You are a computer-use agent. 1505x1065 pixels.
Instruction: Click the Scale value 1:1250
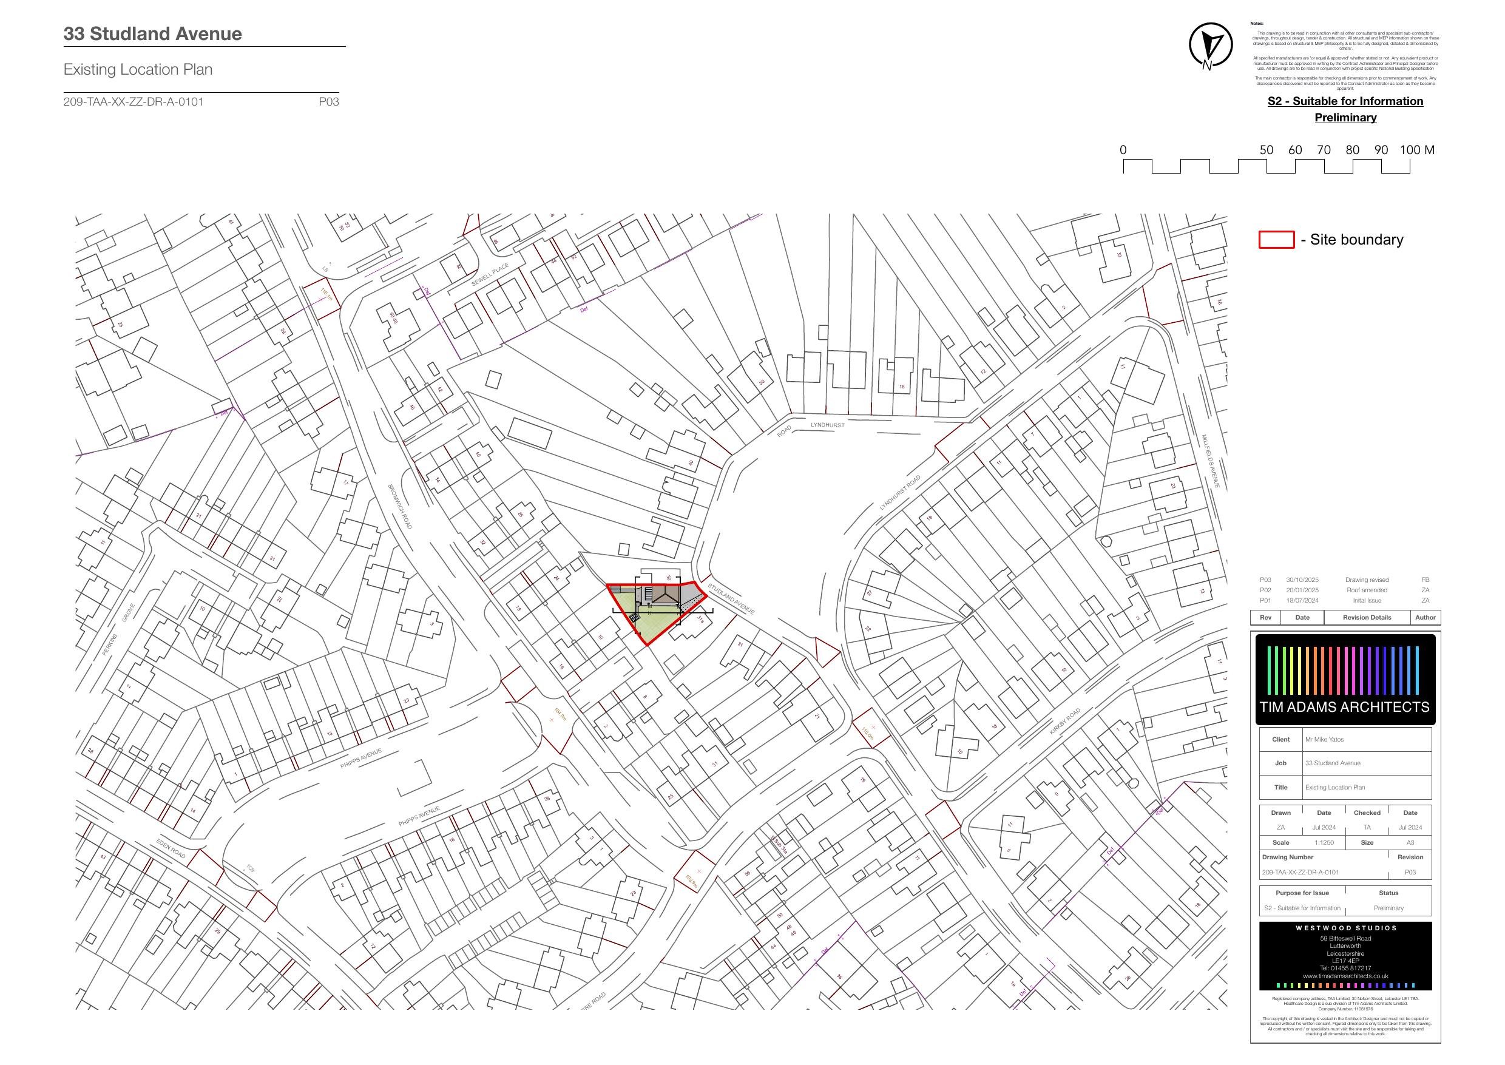click(x=1324, y=843)
